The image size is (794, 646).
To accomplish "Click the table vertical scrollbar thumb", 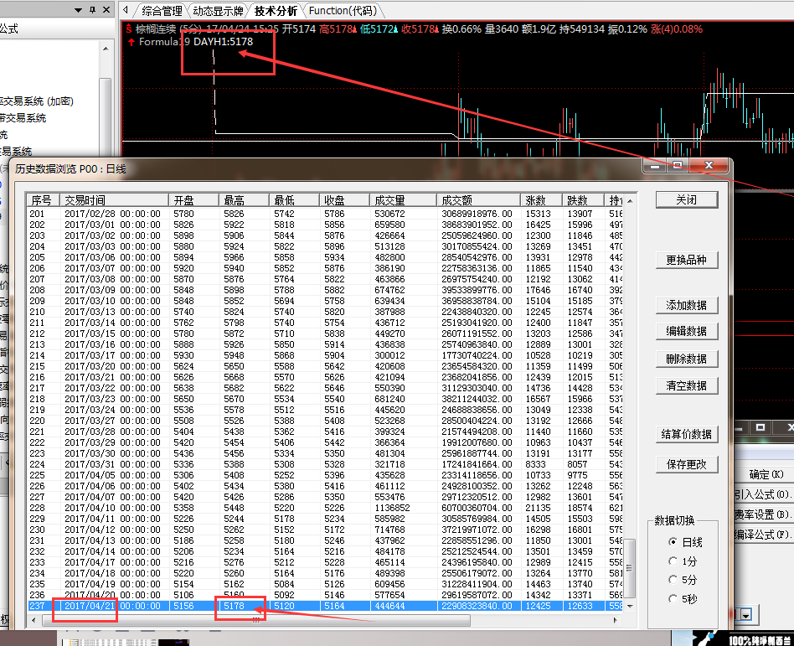I will click(630, 568).
